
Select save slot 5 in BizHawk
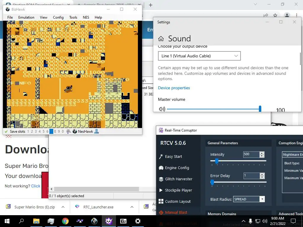point(43,132)
